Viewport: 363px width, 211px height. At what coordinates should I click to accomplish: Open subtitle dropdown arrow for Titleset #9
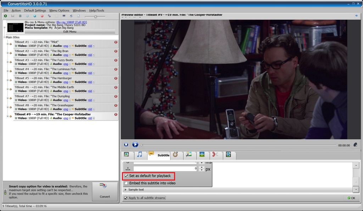[94, 118]
